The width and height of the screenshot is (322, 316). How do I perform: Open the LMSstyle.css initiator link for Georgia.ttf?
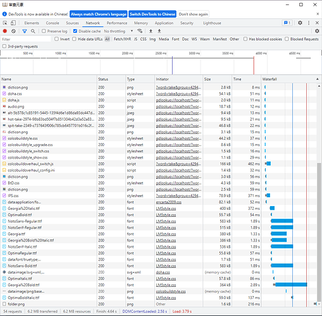pyautogui.click(x=166, y=234)
